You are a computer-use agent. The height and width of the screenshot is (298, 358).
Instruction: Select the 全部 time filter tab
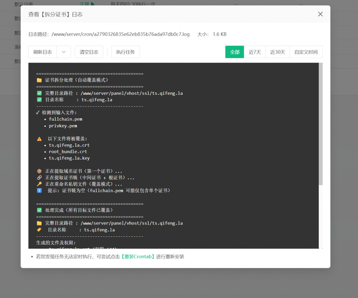235,52
